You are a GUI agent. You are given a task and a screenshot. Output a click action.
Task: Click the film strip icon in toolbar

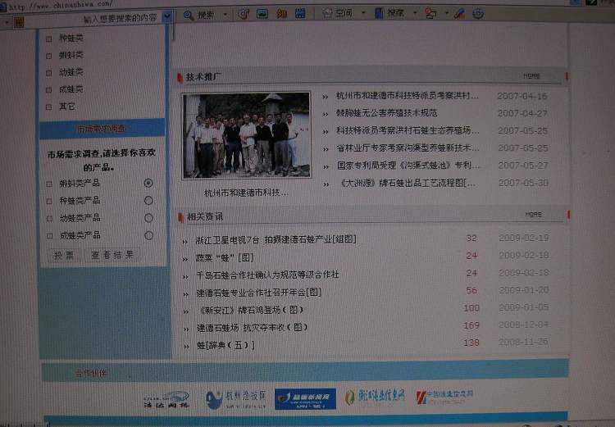(x=300, y=14)
